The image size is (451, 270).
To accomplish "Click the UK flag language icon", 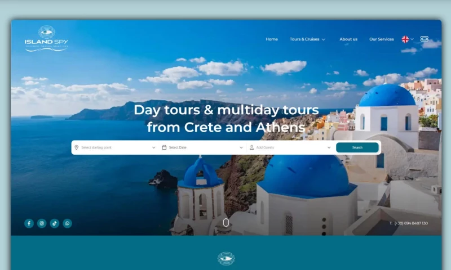I will 405,39.
